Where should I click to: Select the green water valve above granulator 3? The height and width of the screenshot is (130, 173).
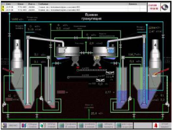tap(76, 38)
